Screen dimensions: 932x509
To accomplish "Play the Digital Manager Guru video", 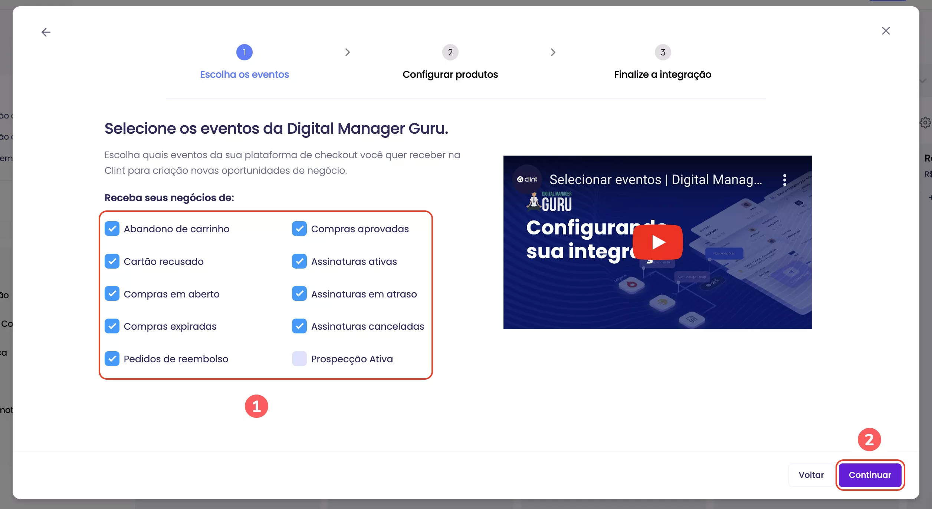I will click(657, 242).
